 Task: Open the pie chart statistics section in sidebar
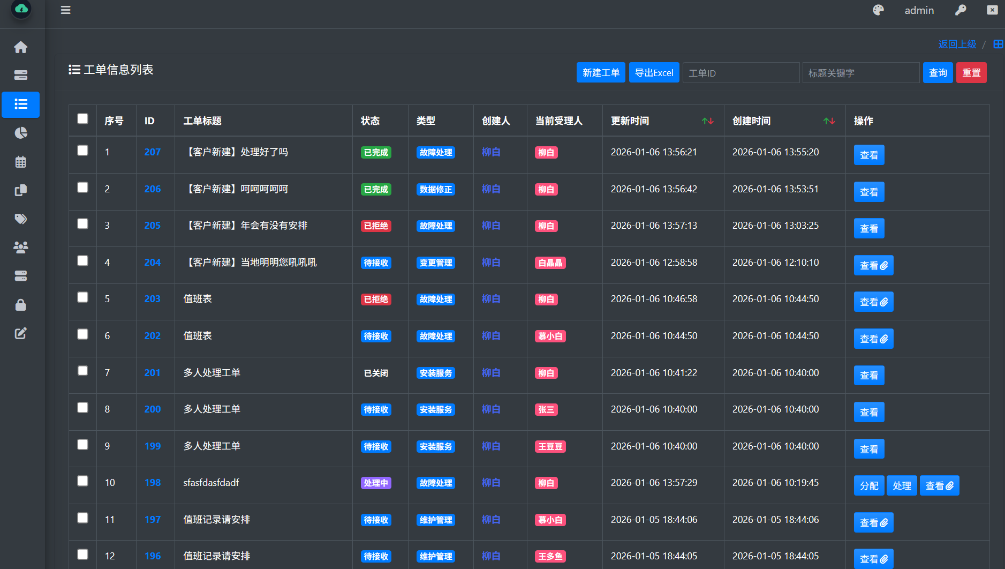[x=21, y=133]
